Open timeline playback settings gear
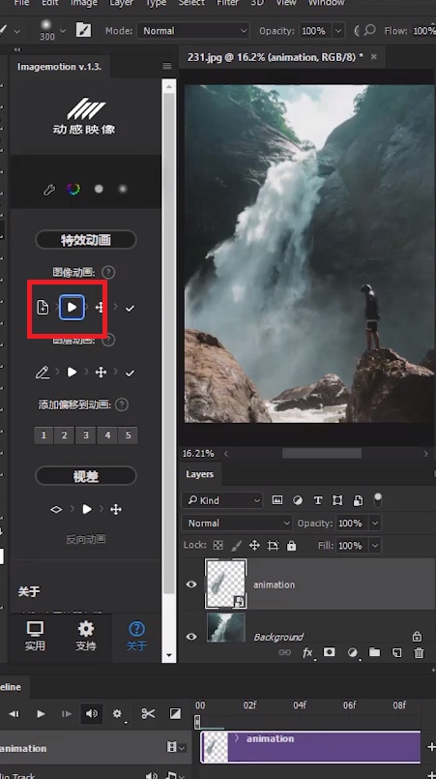The width and height of the screenshot is (436, 779). click(x=118, y=714)
